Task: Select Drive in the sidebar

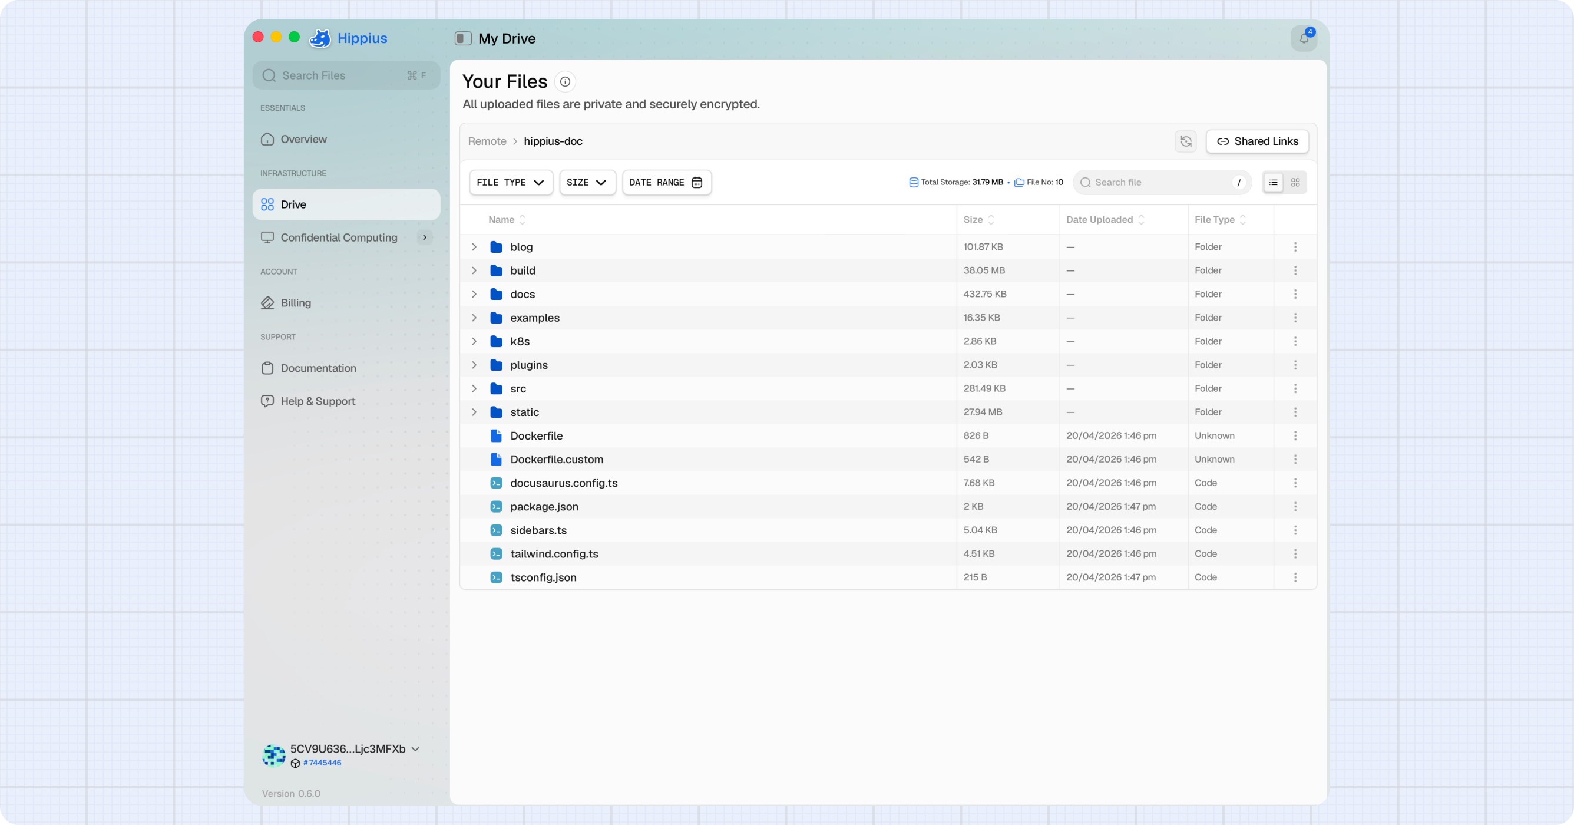Action: pos(346,204)
